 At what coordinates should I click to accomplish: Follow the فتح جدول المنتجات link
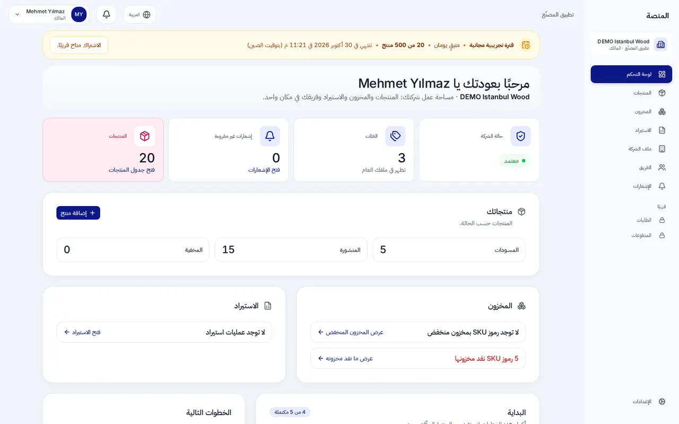point(132,170)
